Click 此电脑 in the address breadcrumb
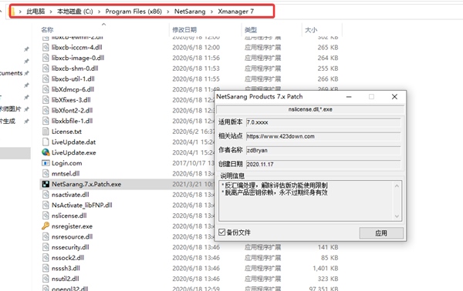Image resolution: width=463 pixels, height=291 pixels. [x=35, y=12]
